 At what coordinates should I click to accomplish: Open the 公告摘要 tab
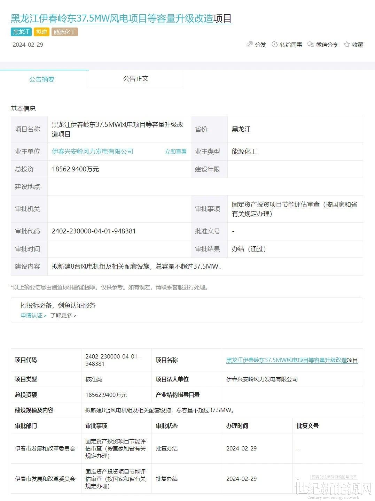tap(42, 79)
